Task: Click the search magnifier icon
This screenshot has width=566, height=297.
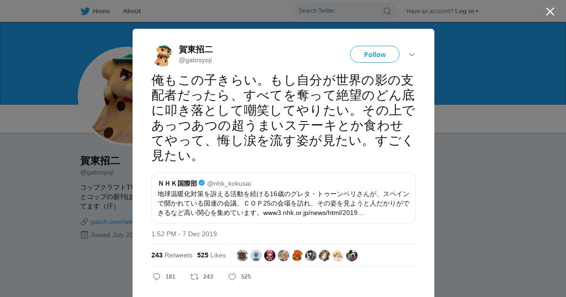Action: (387, 11)
